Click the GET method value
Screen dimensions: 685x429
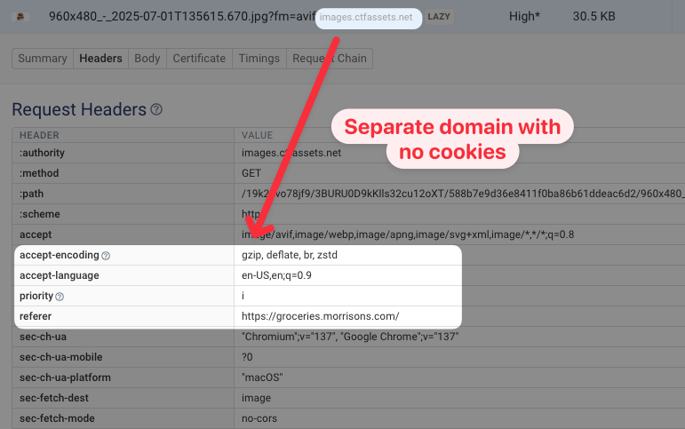(x=251, y=173)
